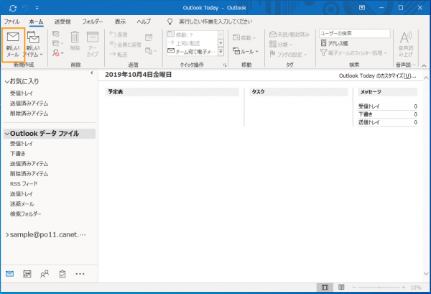
Task: Open the ファイル tab
Action: point(11,22)
